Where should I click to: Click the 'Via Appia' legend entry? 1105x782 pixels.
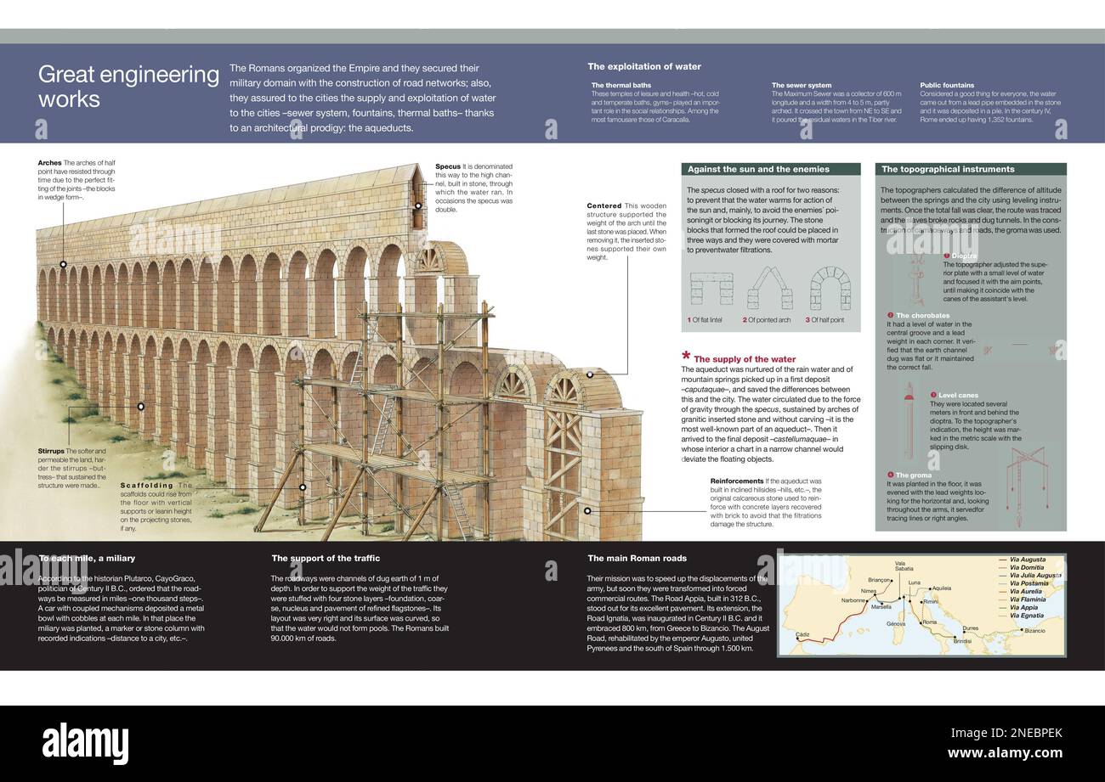click(1023, 607)
